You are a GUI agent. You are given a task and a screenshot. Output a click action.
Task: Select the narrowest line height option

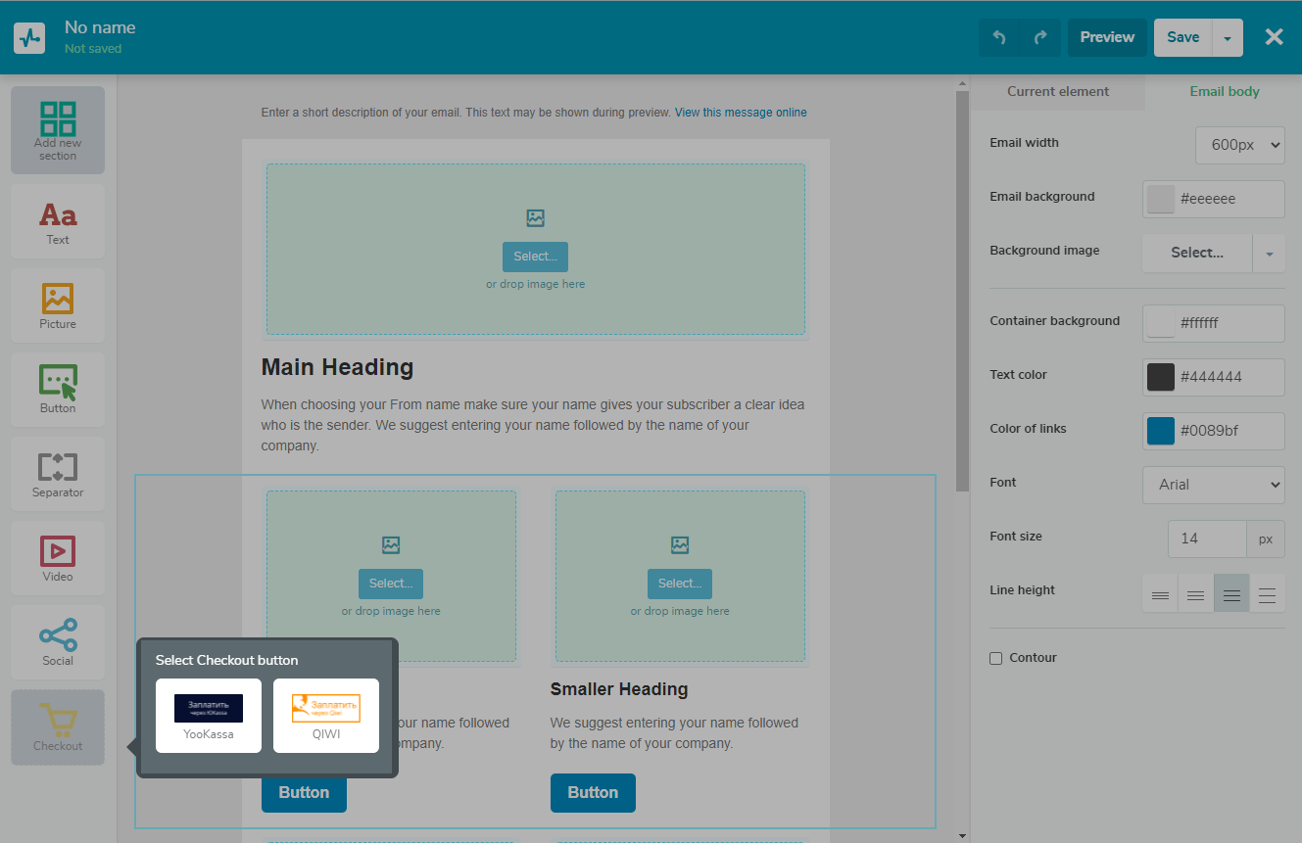pos(1160,593)
